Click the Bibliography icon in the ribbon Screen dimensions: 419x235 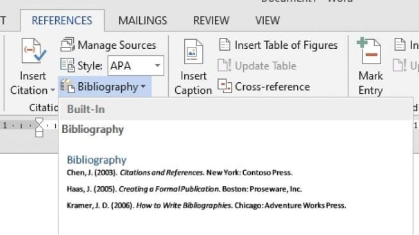(x=67, y=86)
